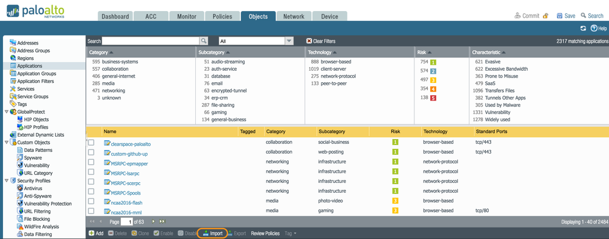This screenshot has height=239, width=609.
Task: Click the search magnifier button
Action: (x=204, y=41)
